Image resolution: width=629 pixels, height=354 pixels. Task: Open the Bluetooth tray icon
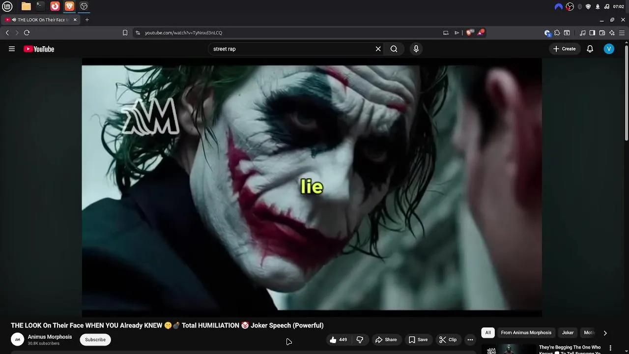580,6
